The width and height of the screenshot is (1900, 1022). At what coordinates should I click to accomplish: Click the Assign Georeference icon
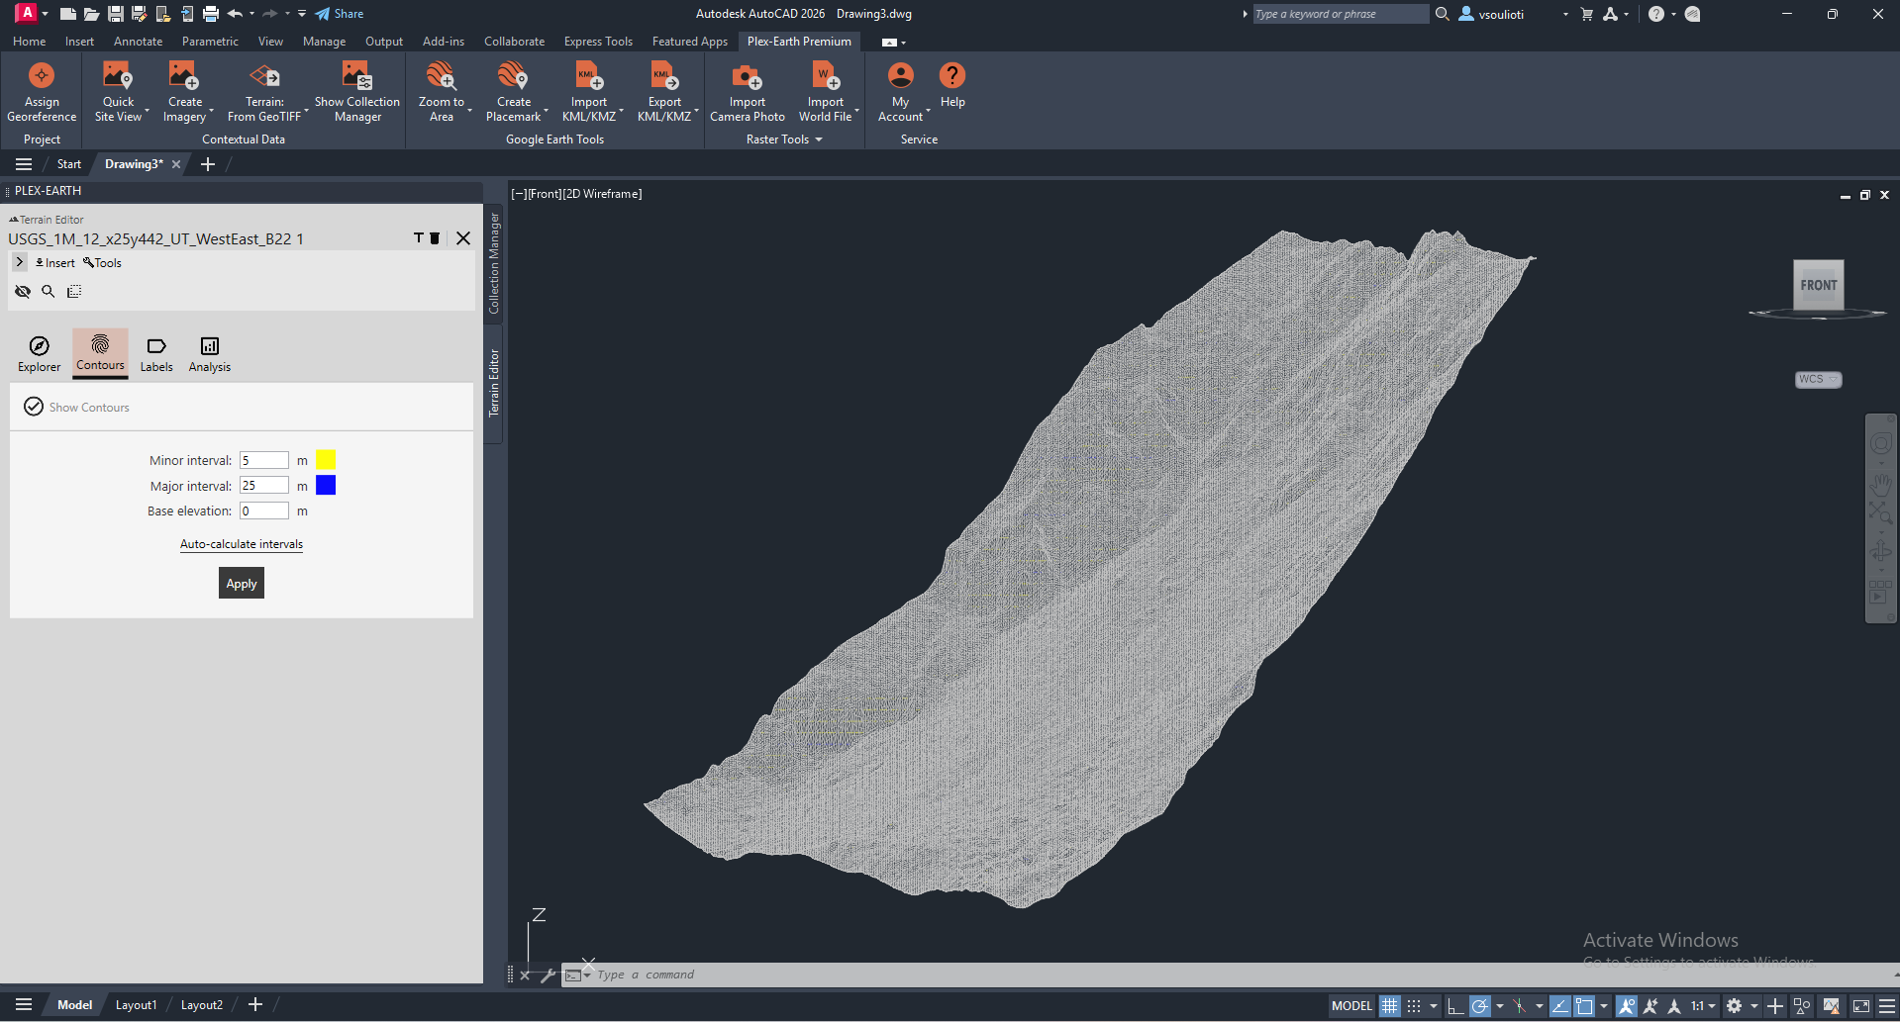point(42,77)
